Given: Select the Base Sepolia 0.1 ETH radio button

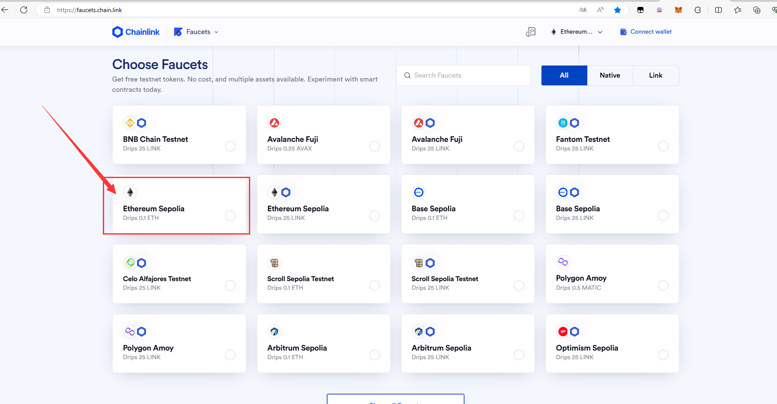Looking at the screenshot, I should point(519,216).
